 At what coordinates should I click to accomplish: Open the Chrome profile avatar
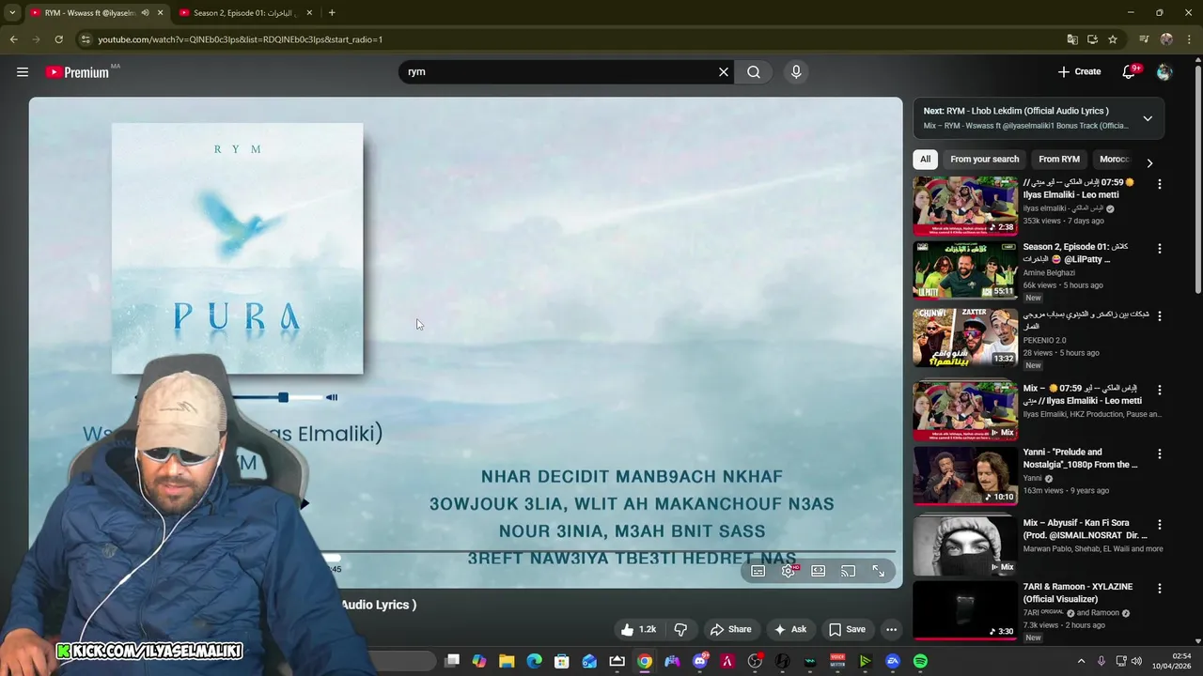point(1166,39)
